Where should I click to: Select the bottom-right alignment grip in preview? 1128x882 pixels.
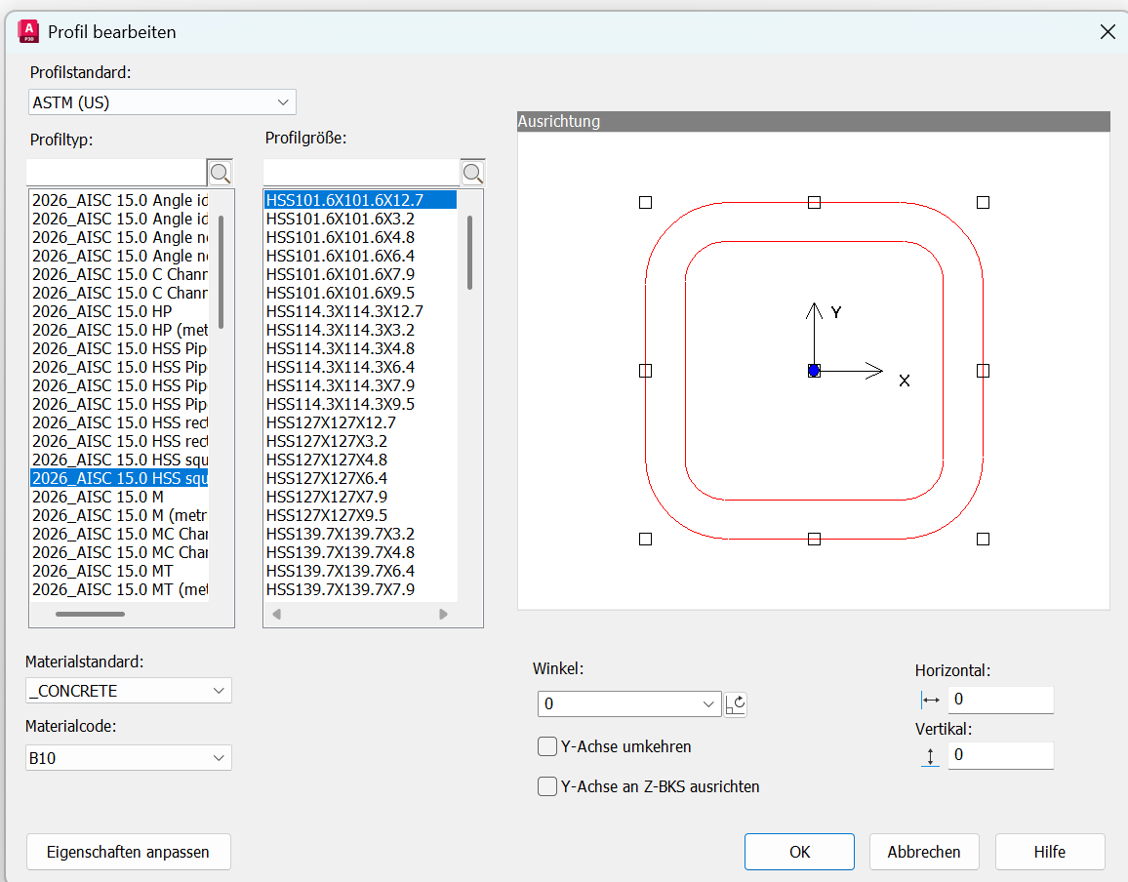tap(983, 539)
